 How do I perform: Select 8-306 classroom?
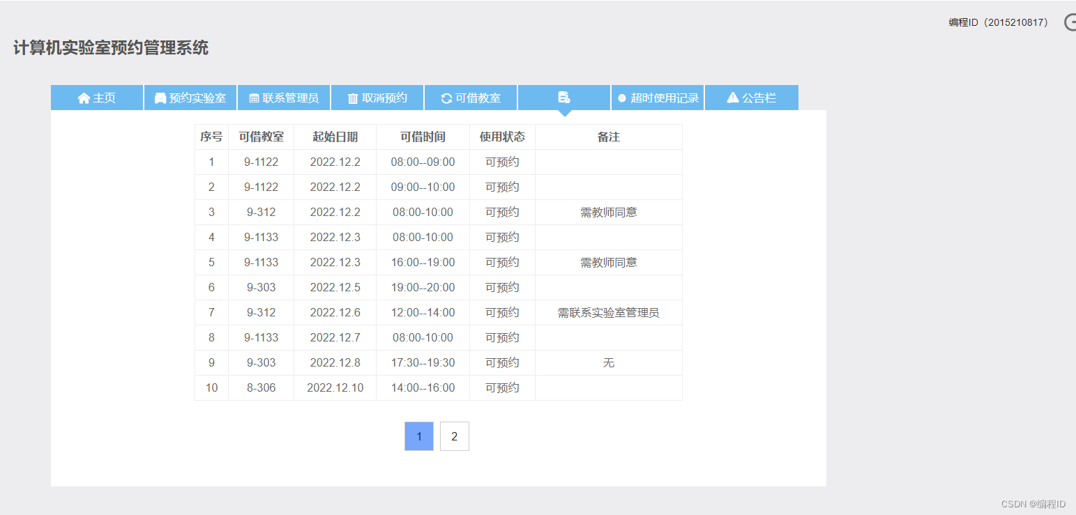click(262, 388)
